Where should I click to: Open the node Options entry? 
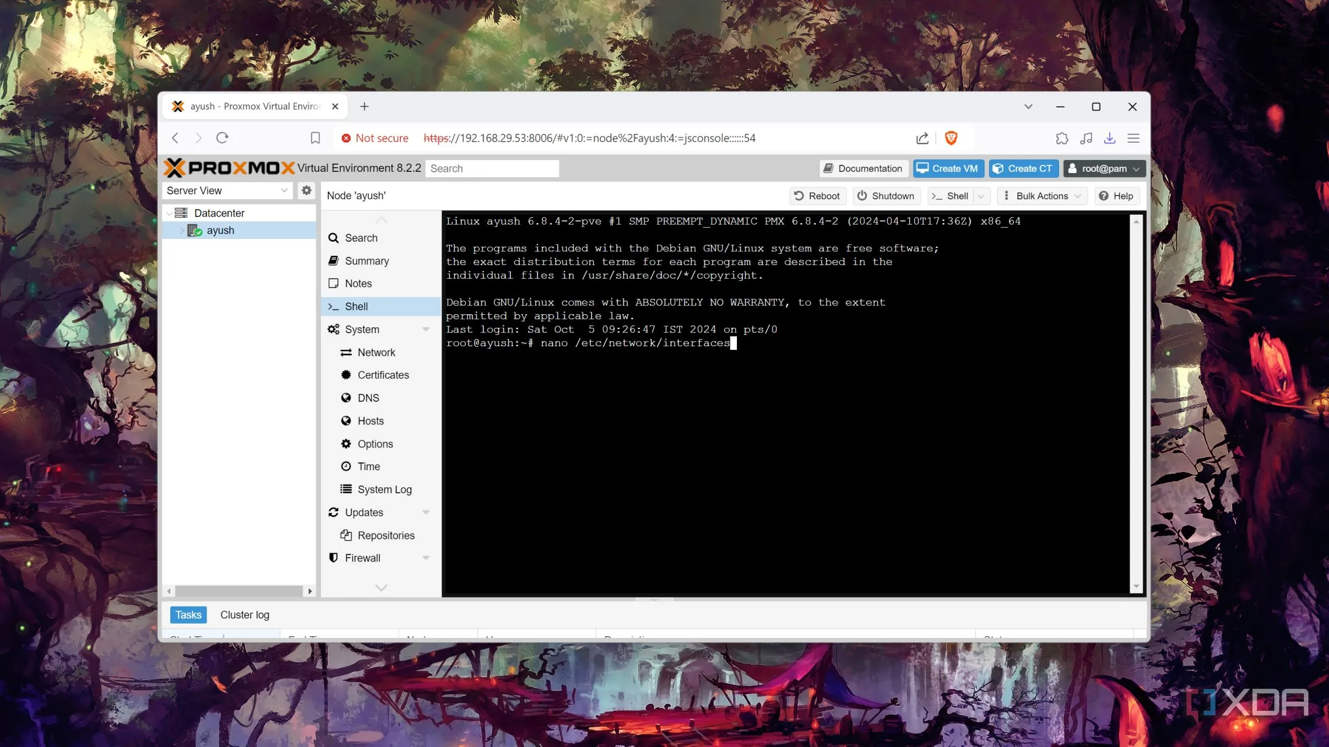pyautogui.click(x=381, y=444)
